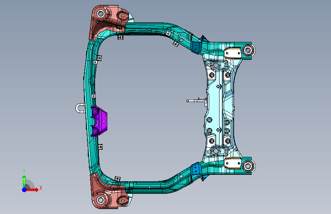Select the dark blue bracket on lower rail

point(196,169)
